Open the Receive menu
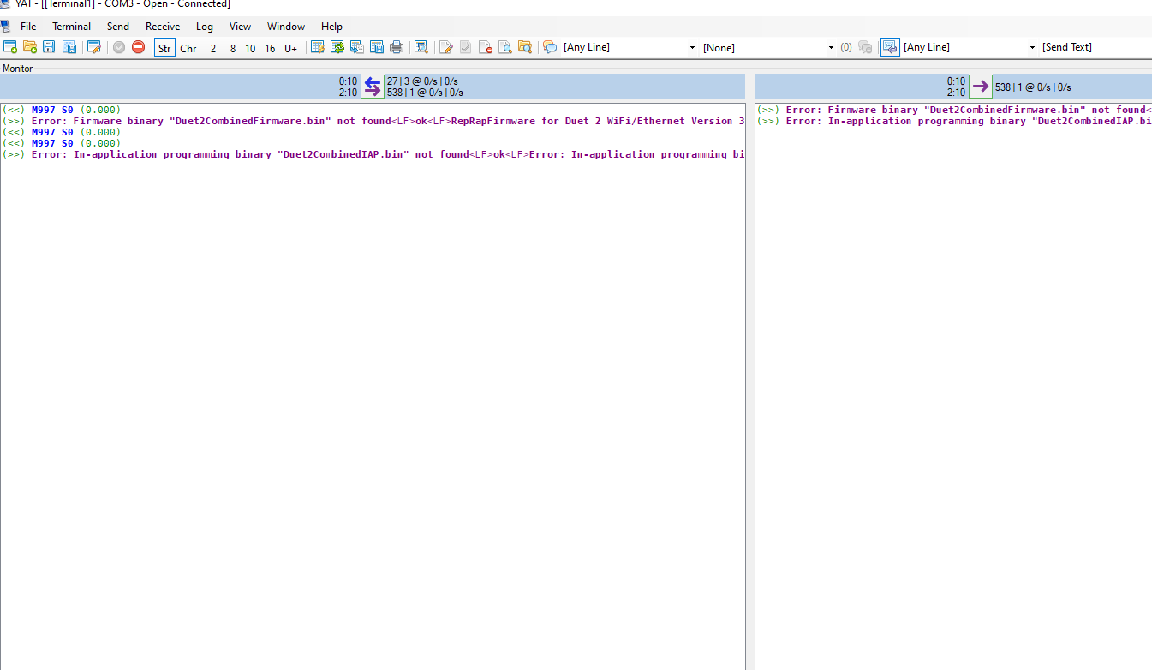The height and width of the screenshot is (670, 1152). pos(163,27)
